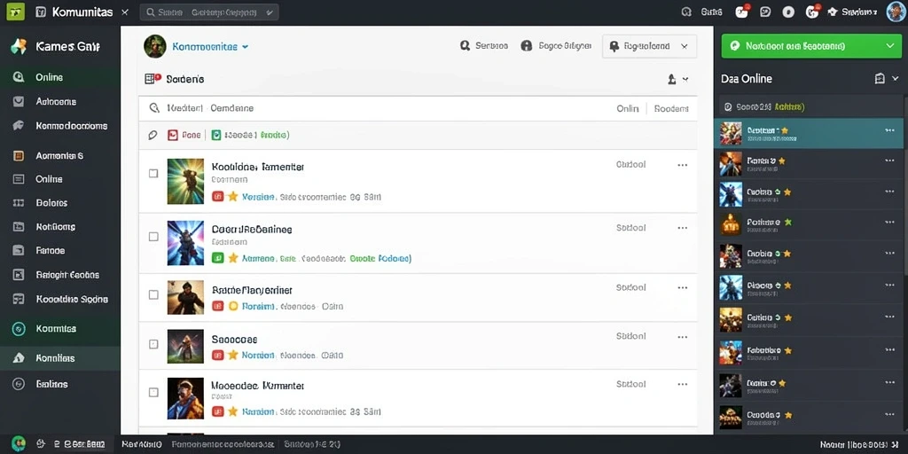
Task: Click the avatar icon in the bottom status bar
Action: tap(19, 443)
